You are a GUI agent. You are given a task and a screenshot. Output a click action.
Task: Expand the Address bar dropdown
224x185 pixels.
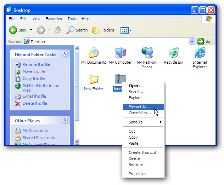point(192,41)
